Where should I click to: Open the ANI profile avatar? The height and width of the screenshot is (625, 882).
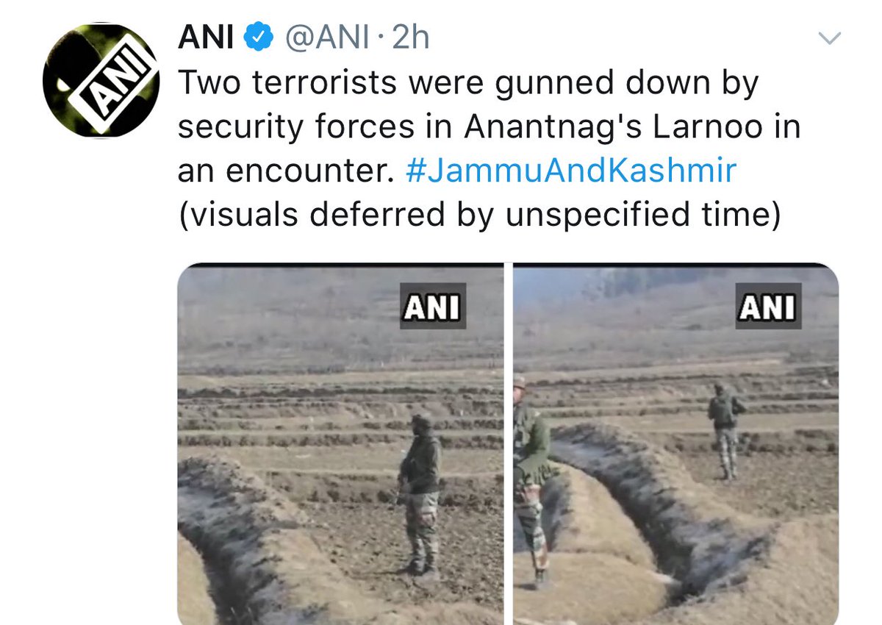(101, 82)
